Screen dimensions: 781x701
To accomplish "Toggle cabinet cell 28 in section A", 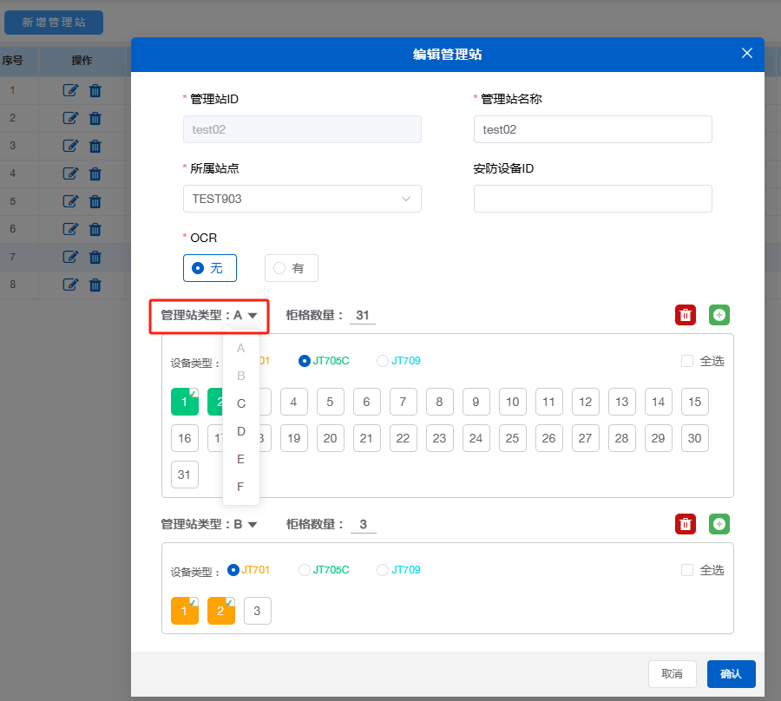I will click(x=621, y=438).
